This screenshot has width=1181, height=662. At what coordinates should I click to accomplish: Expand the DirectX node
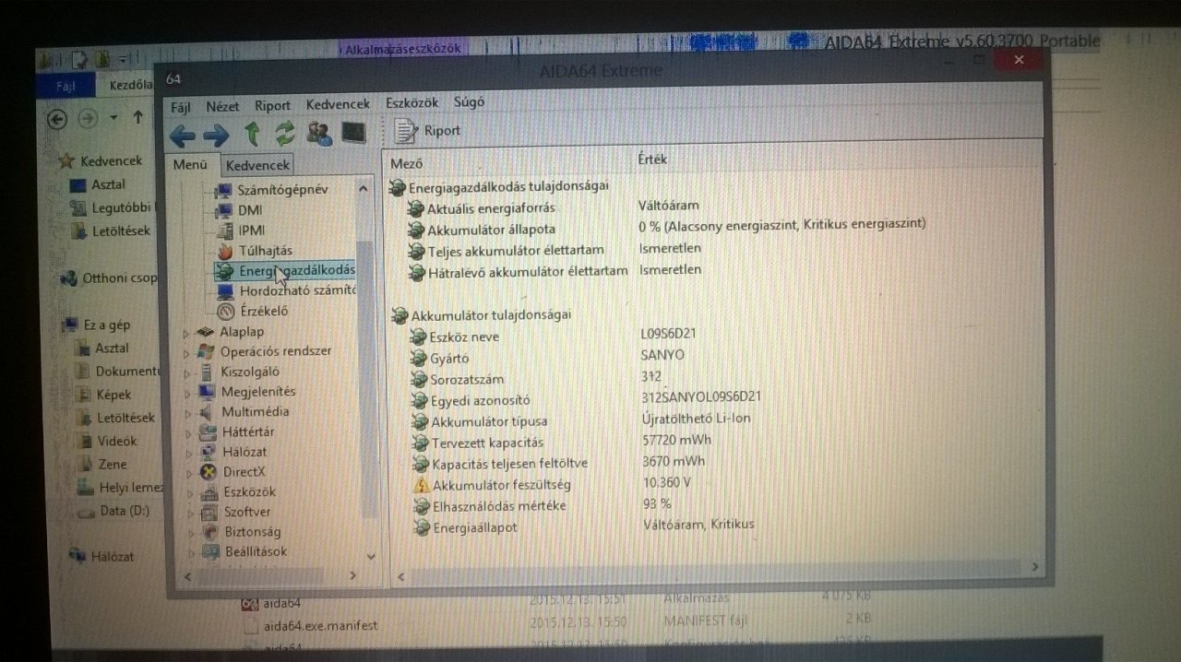(188, 473)
